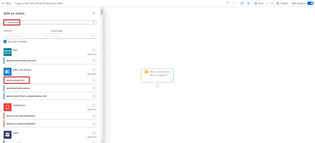Click plus icon below the trigger card
Screen dimensions: 315x143
[157, 86]
